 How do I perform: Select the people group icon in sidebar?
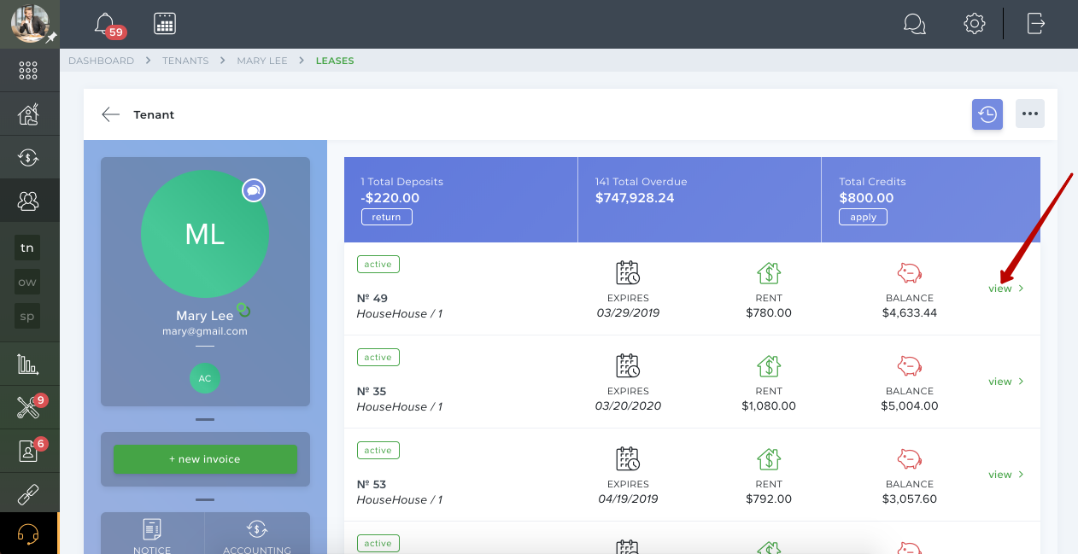(x=28, y=201)
